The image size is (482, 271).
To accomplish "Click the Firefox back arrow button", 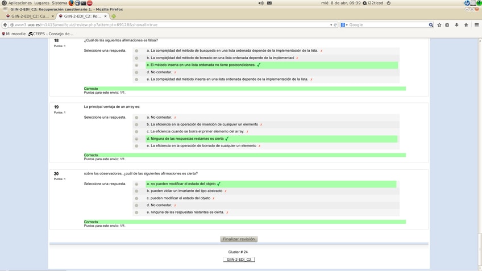I will 5,25.
